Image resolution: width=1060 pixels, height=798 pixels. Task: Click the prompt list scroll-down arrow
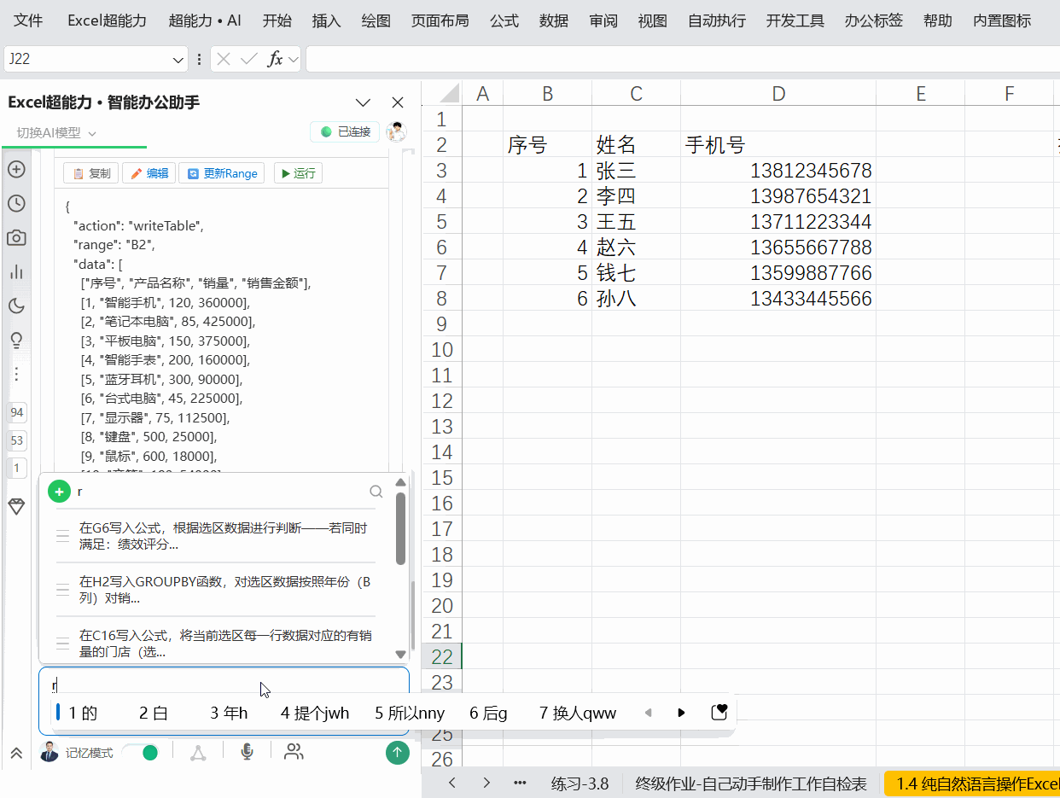point(400,655)
